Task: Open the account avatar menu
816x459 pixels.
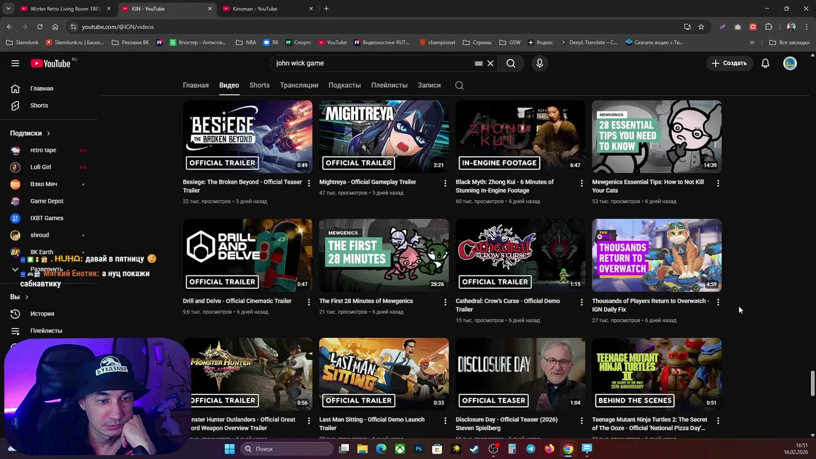Action: pyautogui.click(x=790, y=63)
